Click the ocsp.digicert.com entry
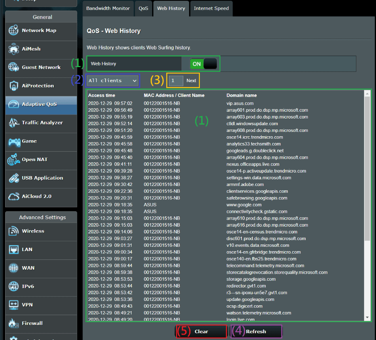The height and width of the screenshot is (340, 376). point(244,306)
